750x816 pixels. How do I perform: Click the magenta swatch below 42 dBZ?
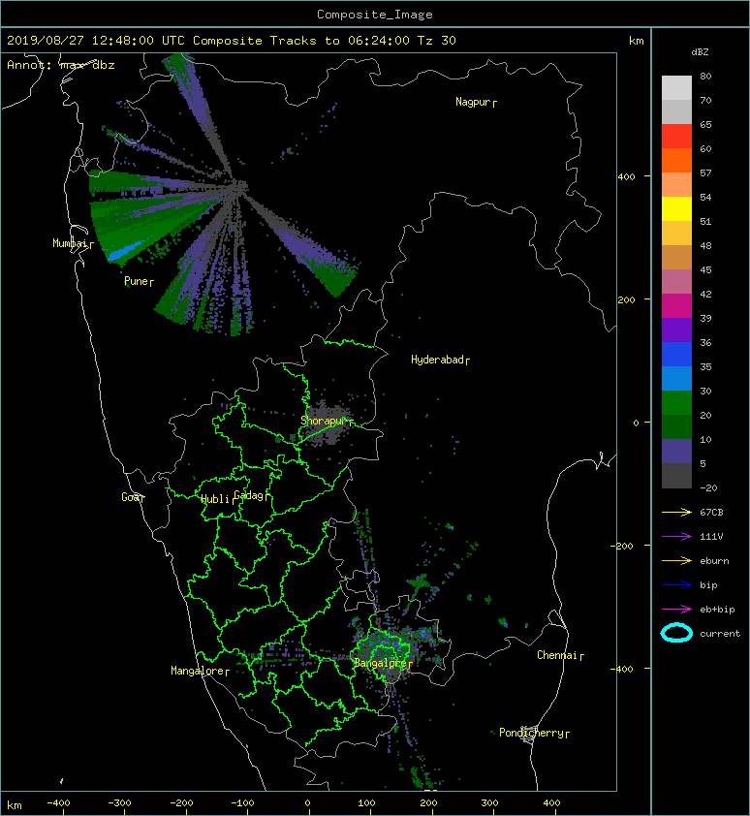(676, 305)
